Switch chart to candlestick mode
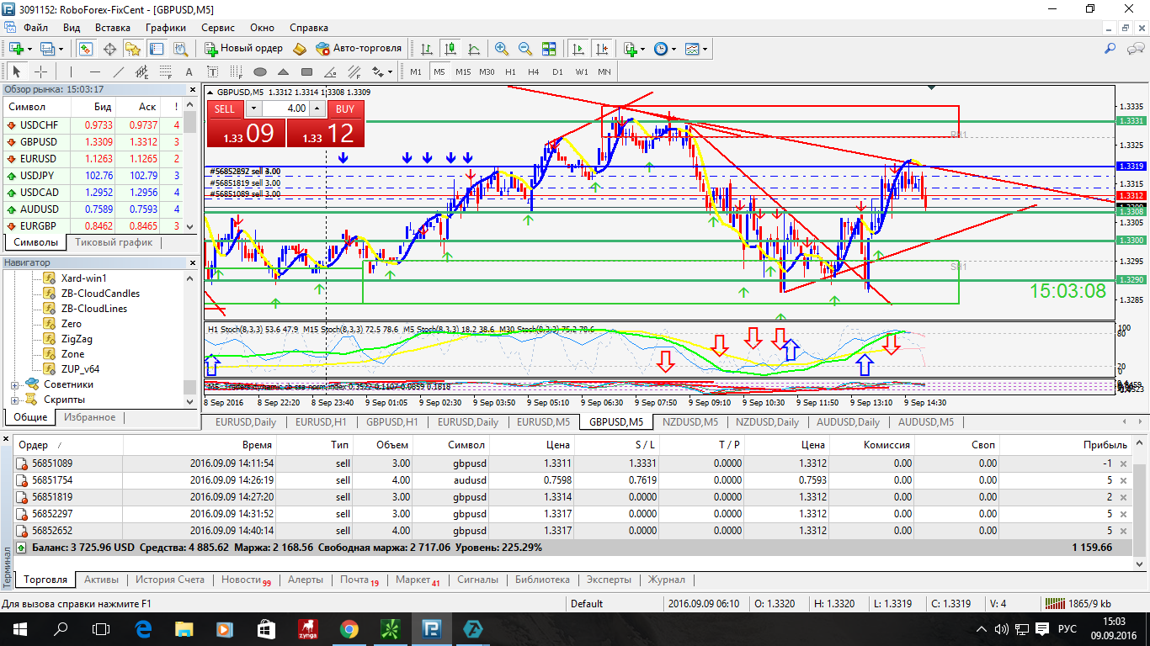Image resolution: width=1150 pixels, height=646 pixels. (x=450, y=49)
